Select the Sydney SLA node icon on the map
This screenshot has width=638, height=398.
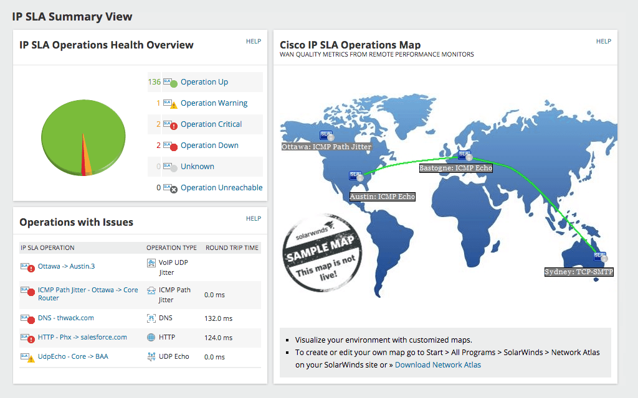click(x=599, y=255)
